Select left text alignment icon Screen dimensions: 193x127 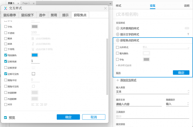point(33,105)
